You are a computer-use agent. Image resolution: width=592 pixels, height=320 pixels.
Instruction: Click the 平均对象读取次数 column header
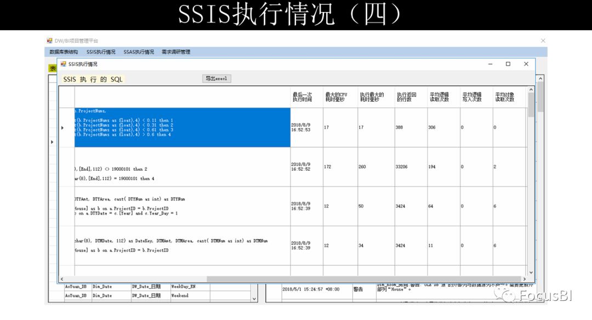[509, 97]
